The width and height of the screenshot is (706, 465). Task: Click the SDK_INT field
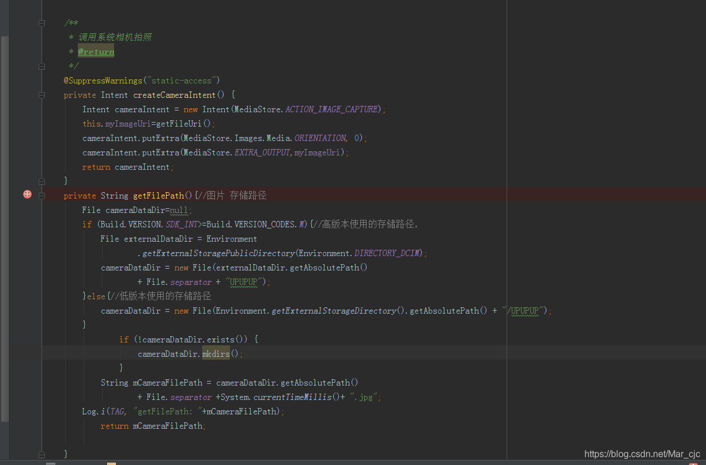[x=181, y=224]
